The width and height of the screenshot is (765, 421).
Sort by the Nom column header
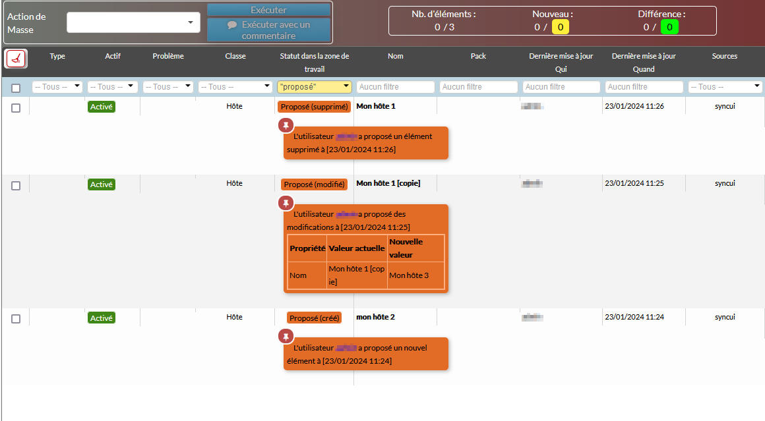395,56
